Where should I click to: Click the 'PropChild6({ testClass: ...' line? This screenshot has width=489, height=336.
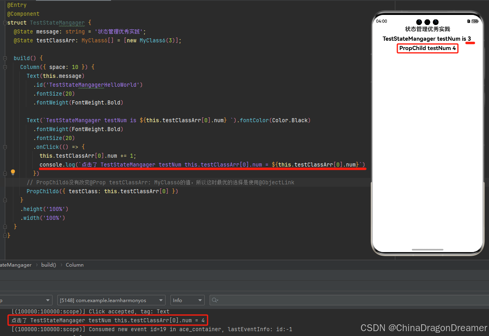tap(103, 191)
